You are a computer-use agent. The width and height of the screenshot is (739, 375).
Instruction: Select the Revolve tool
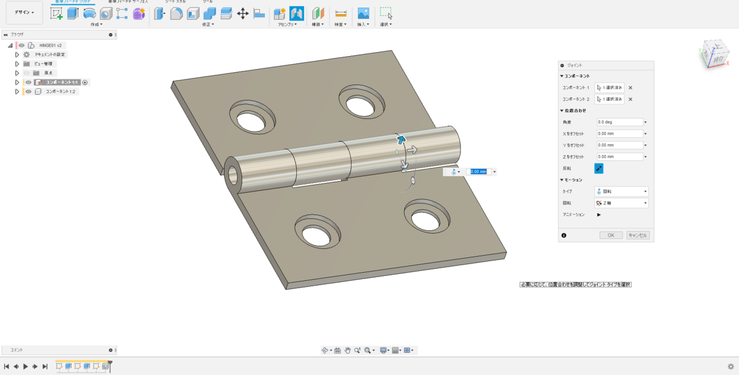(x=89, y=14)
